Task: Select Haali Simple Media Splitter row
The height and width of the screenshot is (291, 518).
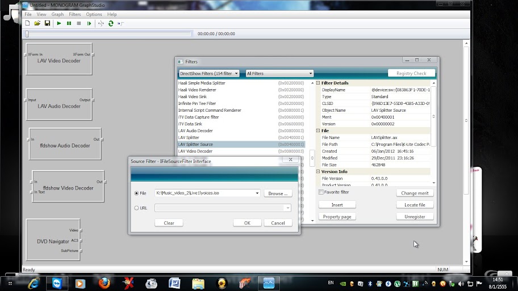Action: click(x=241, y=83)
